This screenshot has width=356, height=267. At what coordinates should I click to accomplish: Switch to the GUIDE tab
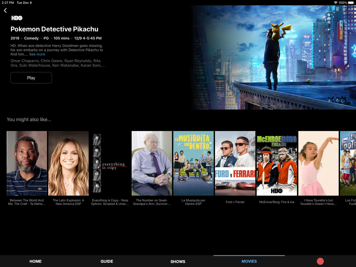coord(107,261)
